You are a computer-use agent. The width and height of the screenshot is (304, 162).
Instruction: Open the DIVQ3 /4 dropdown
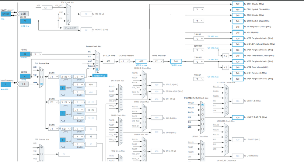(x=79, y=137)
